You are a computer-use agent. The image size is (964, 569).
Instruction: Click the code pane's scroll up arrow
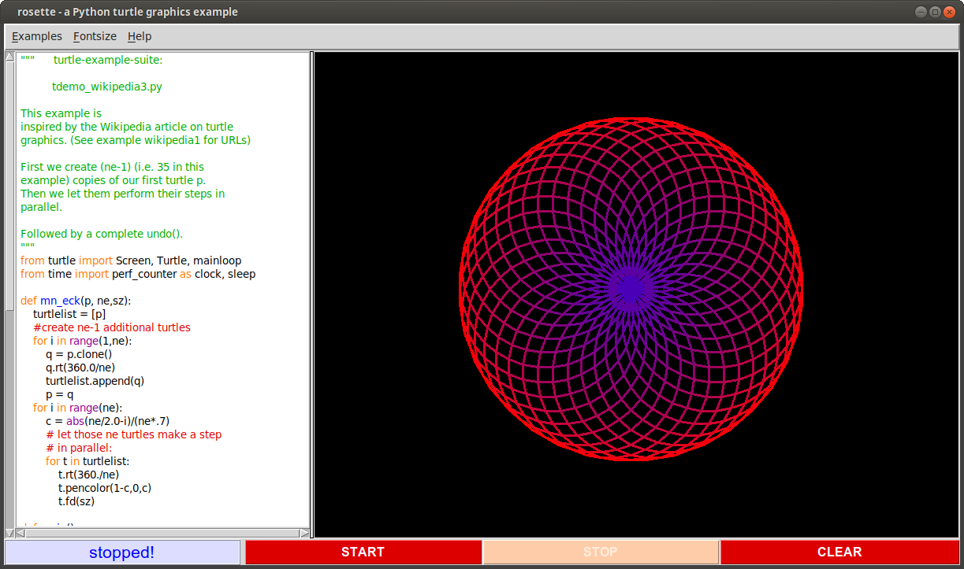tap(9, 57)
